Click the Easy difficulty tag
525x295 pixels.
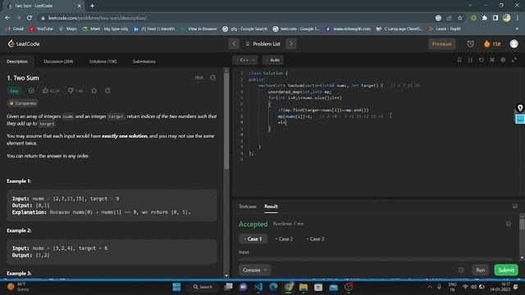pyautogui.click(x=14, y=91)
